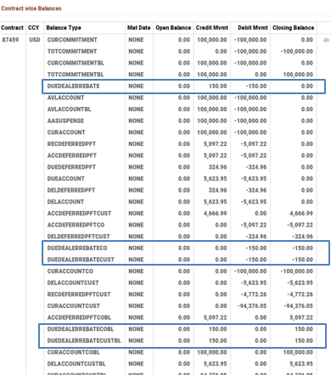Click the Debit Mvmt column header
This screenshot has width=331, height=375.
(x=253, y=28)
